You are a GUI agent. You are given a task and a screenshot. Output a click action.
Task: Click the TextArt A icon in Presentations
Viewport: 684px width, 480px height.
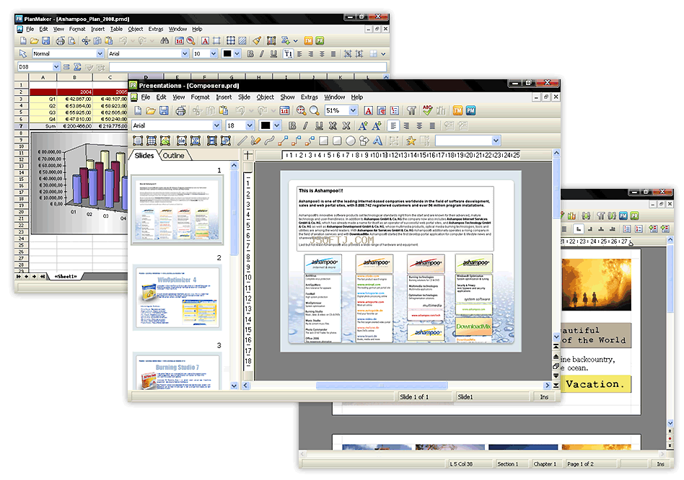(x=377, y=141)
